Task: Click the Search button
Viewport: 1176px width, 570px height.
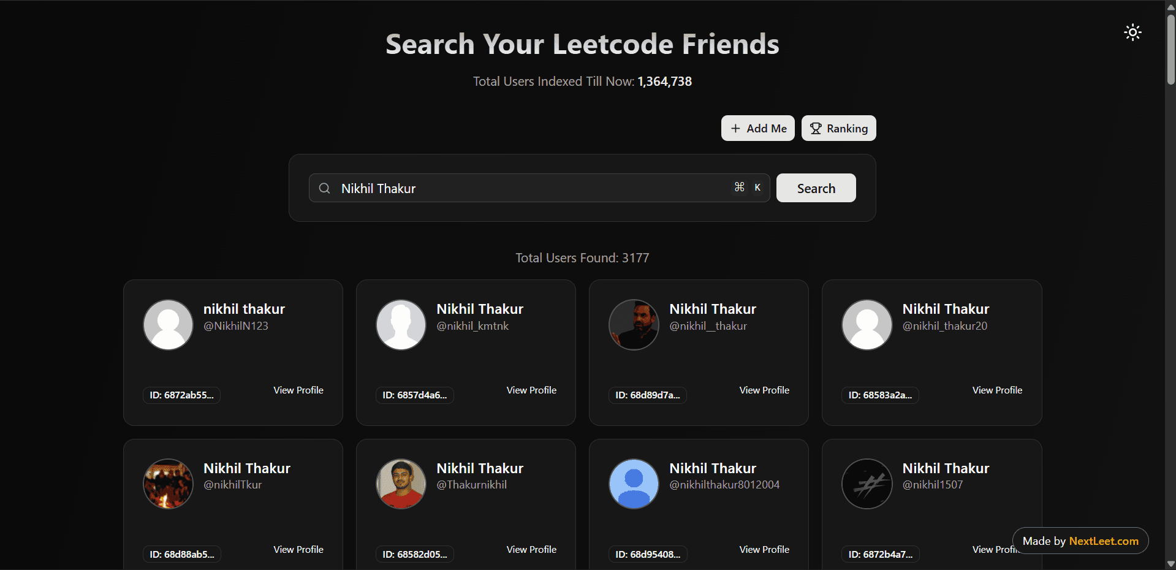Action: point(816,188)
